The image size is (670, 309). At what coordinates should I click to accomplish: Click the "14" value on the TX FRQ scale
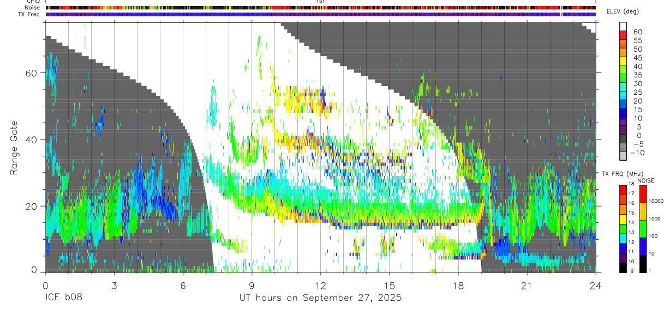pyautogui.click(x=631, y=223)
